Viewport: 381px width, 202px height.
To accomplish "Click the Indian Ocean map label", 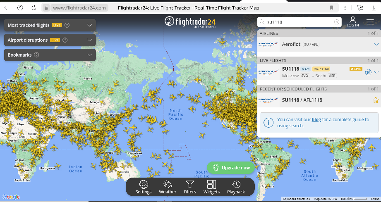I will (76, 169).
